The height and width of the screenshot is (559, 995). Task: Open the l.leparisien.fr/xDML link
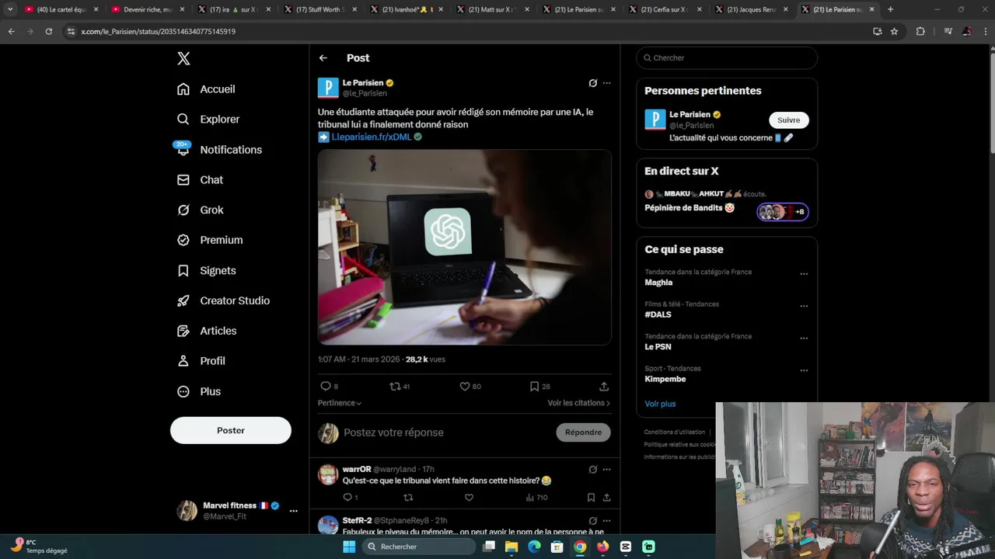pos(371,137)
